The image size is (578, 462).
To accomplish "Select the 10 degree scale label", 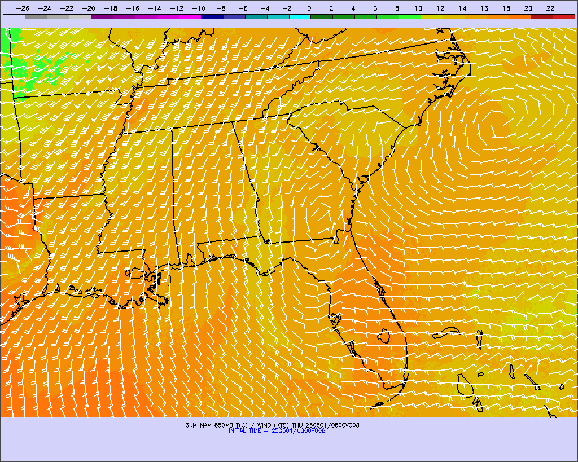I will click(418, 8).
